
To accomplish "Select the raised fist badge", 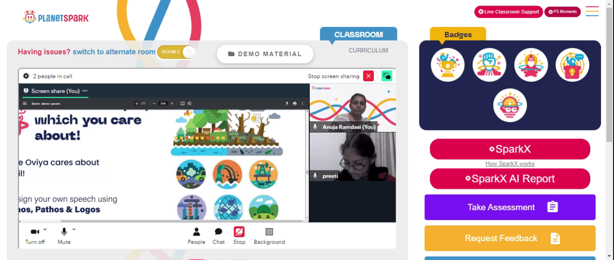I will [x=489, y=65].
